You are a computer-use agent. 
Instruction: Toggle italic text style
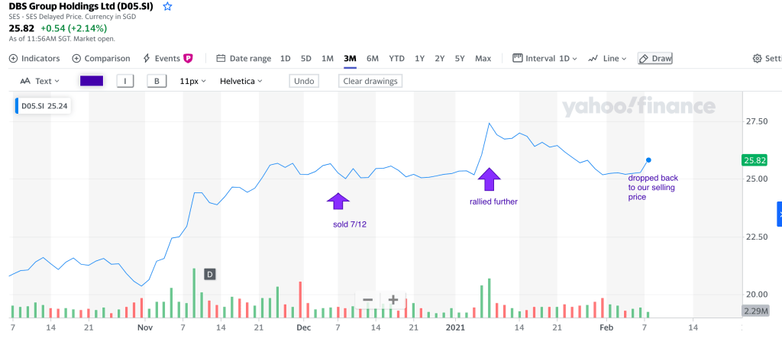[125, 81]
